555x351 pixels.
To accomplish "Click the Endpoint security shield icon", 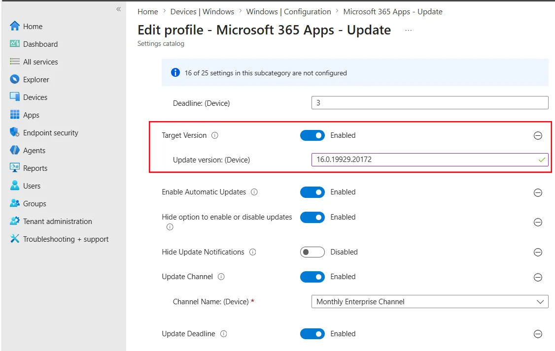I will point(14,132).
